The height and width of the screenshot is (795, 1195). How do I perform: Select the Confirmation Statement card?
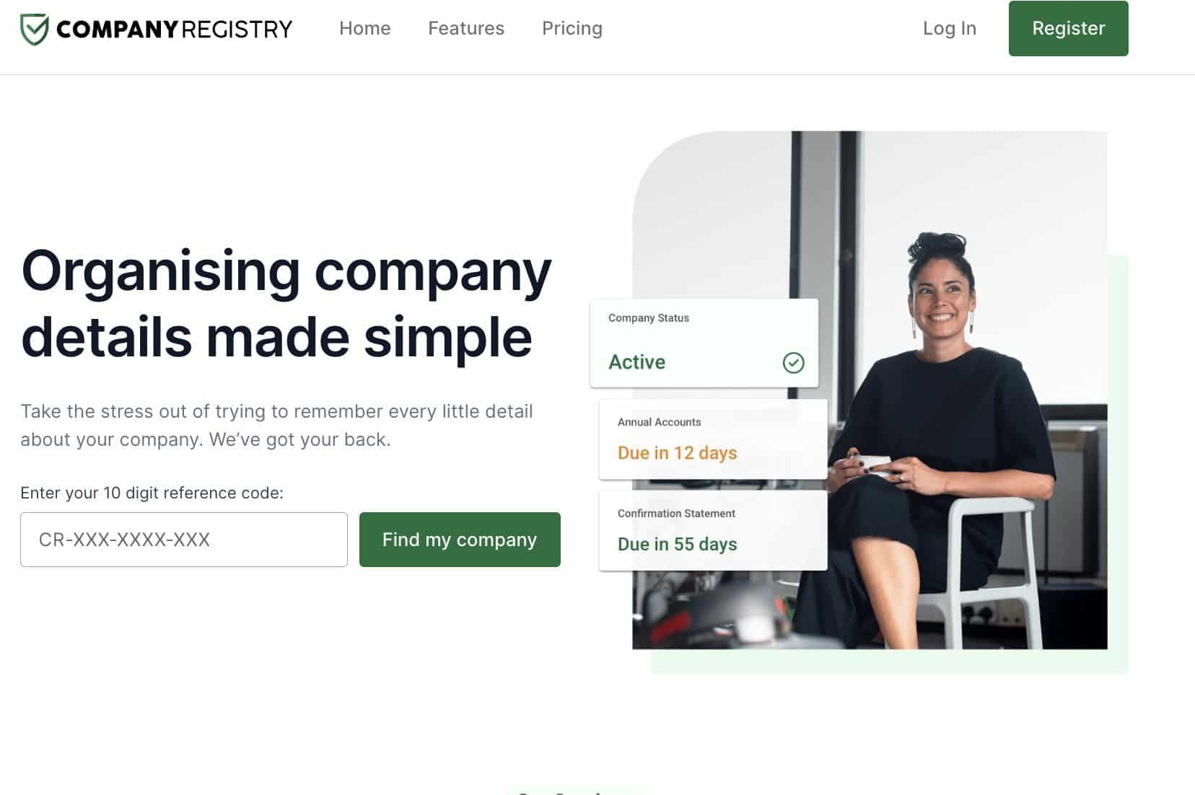coord(713,530)
